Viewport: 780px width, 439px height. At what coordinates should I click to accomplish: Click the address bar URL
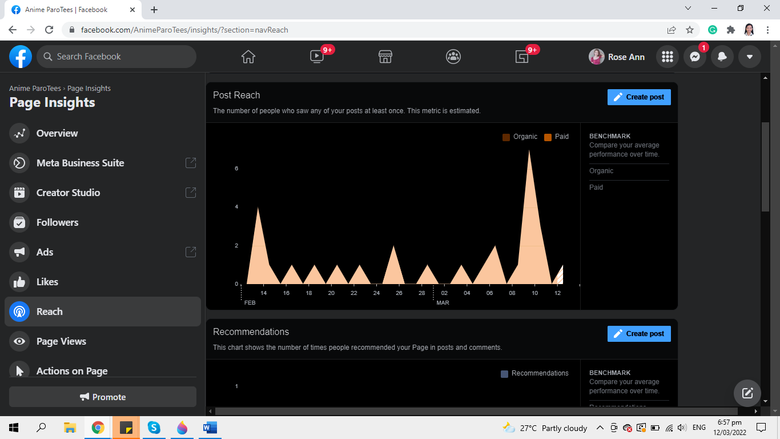(x=184, y=30)
